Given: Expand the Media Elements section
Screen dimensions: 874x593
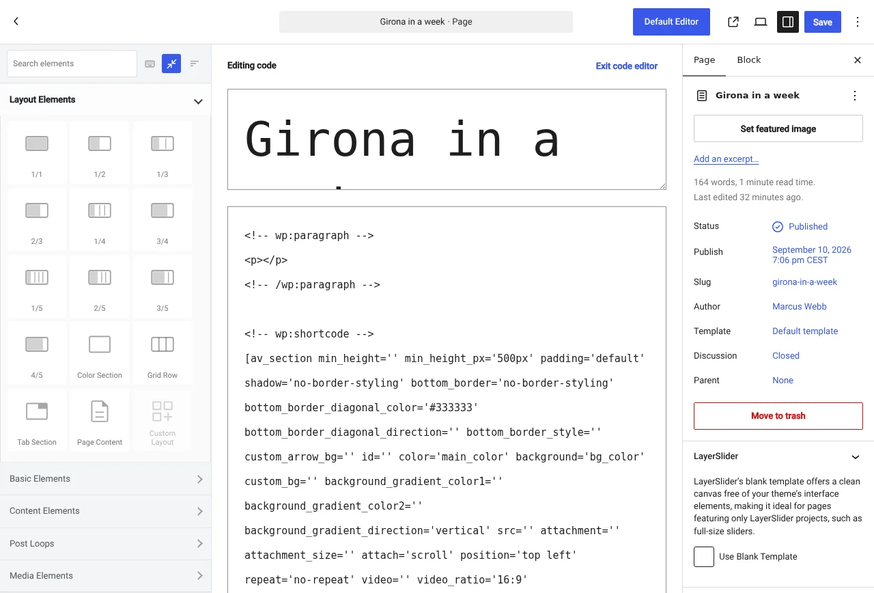Looking at the screenshot, I should tap(106, 576).
